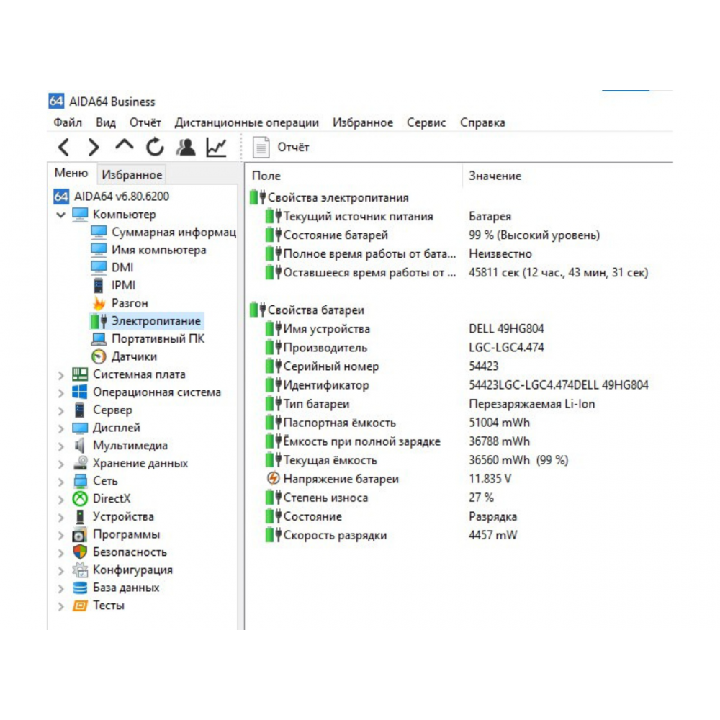
Task: Click the value 36788 mWh
Action: pos(499,442)
